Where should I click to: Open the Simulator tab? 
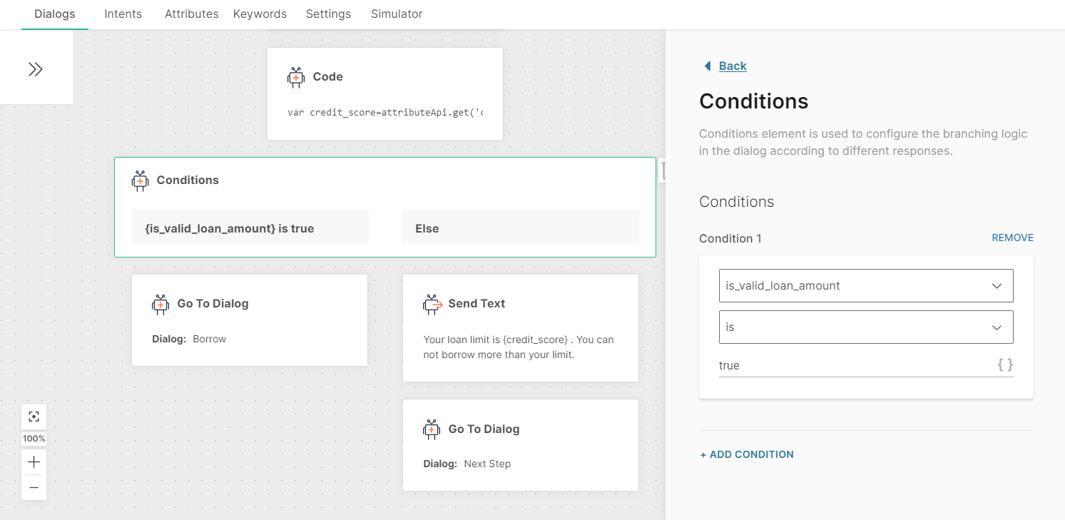pyautogui.click(x=397, y=14)
